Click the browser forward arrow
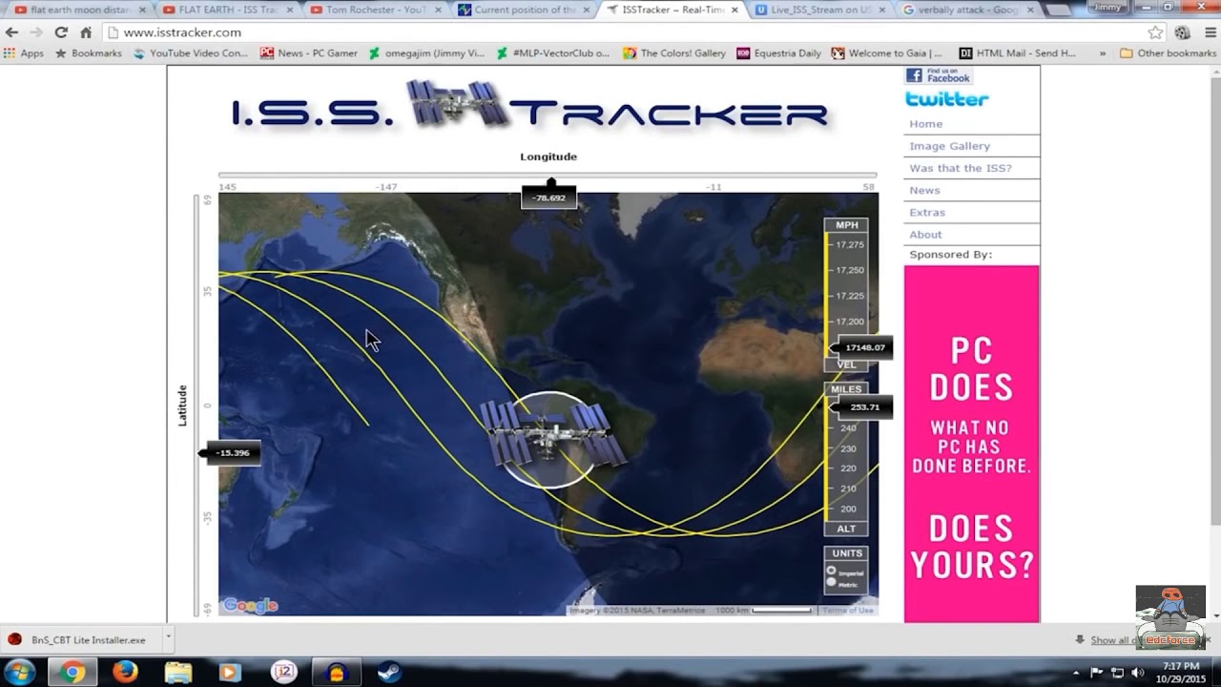This screenshot has width=1221, height=687. 36,32
